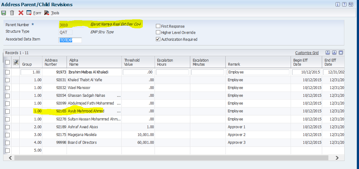Click the export grid data icon

[328, 53]
